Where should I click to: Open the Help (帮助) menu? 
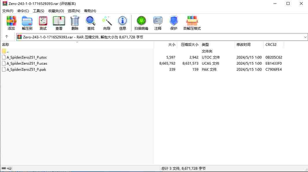[90, 11]
